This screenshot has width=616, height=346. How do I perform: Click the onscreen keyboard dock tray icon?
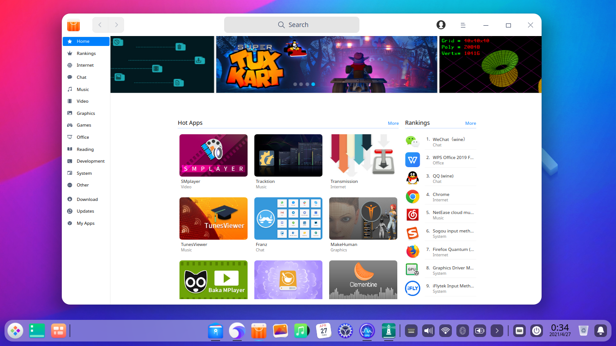(x=519, y=331)
